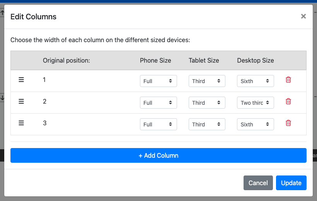Expand the Two thirds Desktop Size dropdown

pos(255,103)
